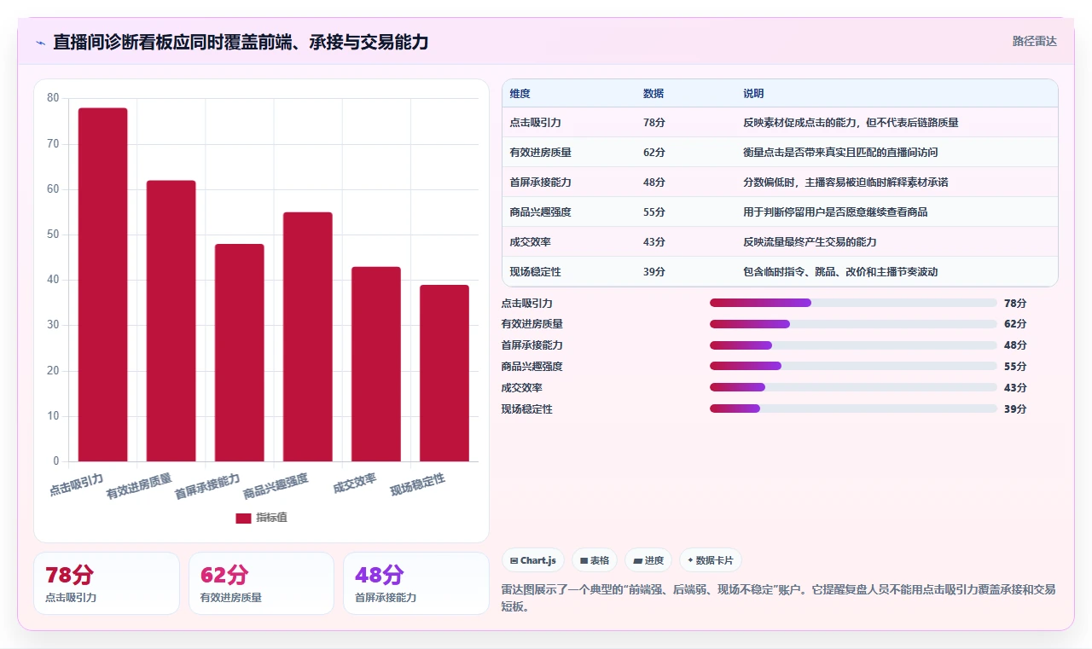Select the 有效进房质量 table row cell

pos(540,153)
